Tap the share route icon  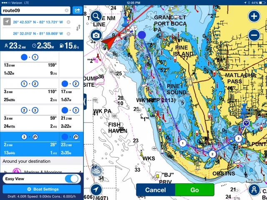77,10
